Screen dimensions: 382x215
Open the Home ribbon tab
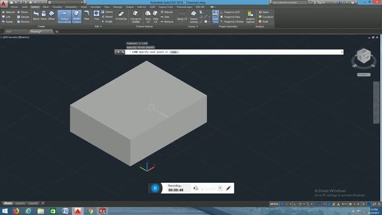14,7
